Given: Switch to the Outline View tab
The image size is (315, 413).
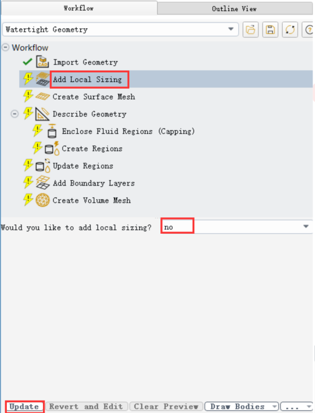Looking at the screenshot, I should point(234,8).
